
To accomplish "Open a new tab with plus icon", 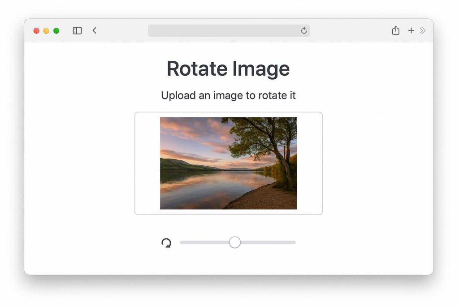I will (x=411, y=30).
